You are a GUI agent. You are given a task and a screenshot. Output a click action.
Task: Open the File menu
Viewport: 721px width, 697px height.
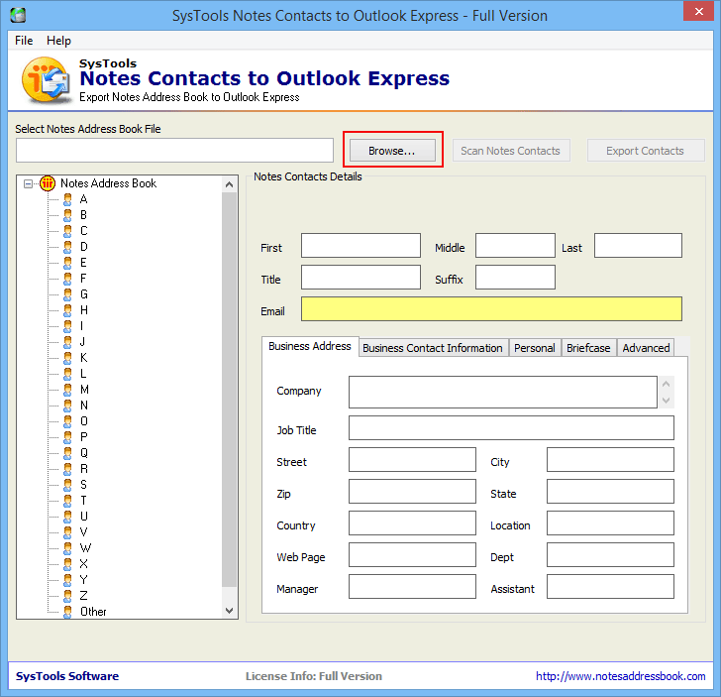[24, 41]
